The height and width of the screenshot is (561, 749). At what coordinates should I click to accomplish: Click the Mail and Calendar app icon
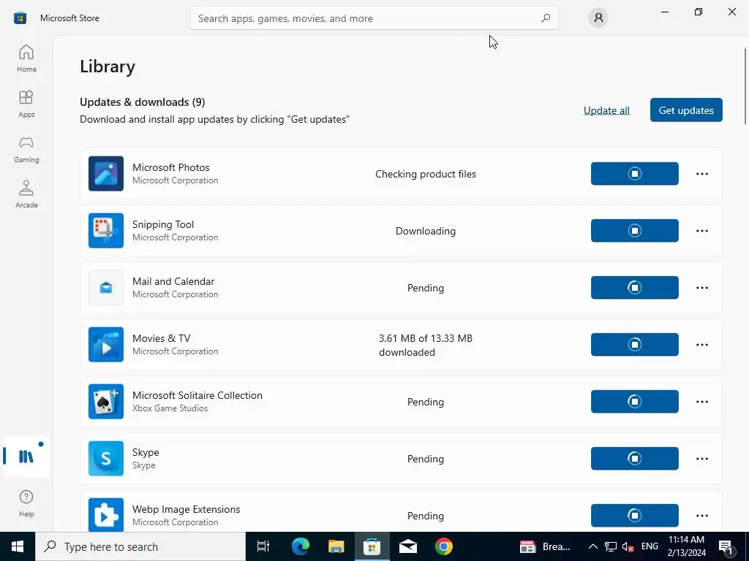(106, 288)
